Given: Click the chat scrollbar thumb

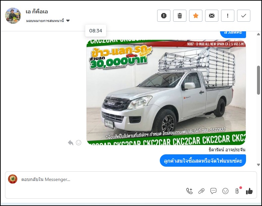Looking at the screenshot, I should 258,80.
